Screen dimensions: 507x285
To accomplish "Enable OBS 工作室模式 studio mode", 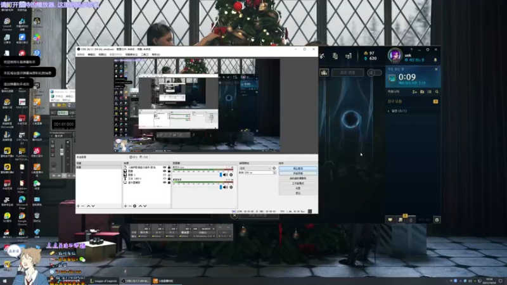I will pos(298,183).
